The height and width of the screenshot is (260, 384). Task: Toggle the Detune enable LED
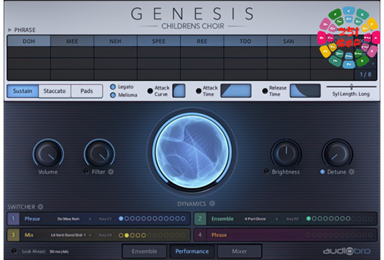point(322,171)
